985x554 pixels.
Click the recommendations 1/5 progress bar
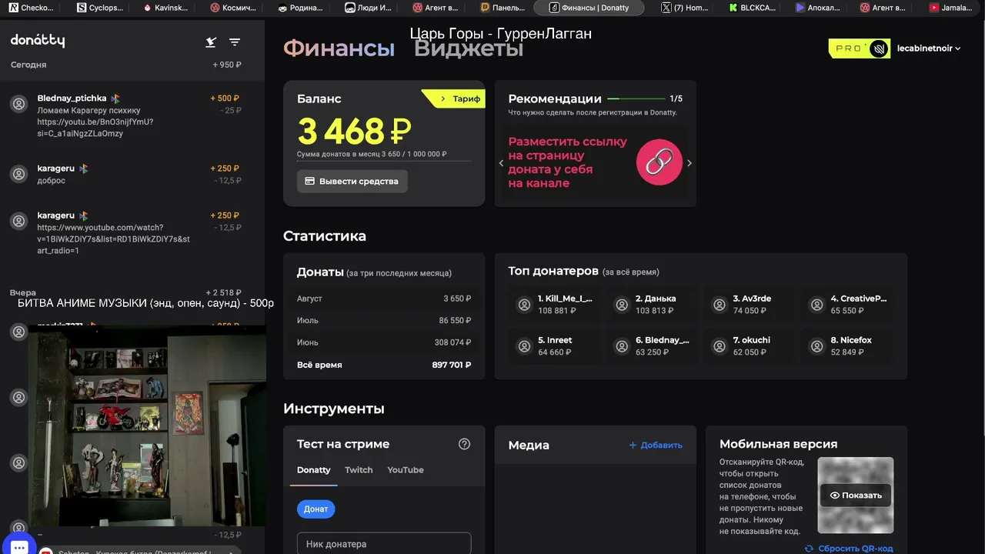click(x=636, y=98)
